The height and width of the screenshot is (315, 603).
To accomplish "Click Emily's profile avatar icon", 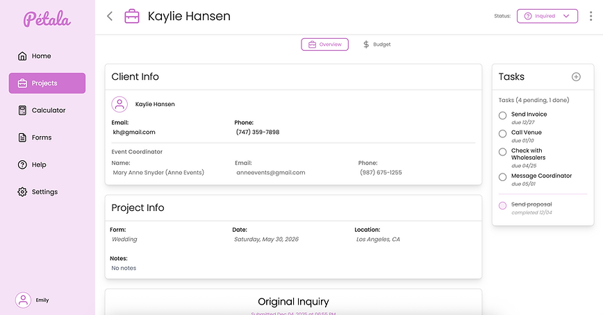I will pos(24,300).
